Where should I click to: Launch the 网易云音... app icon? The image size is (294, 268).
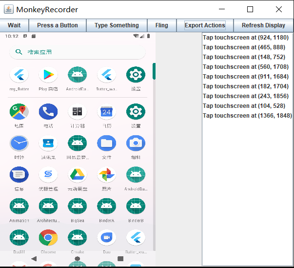click(77, 143)
